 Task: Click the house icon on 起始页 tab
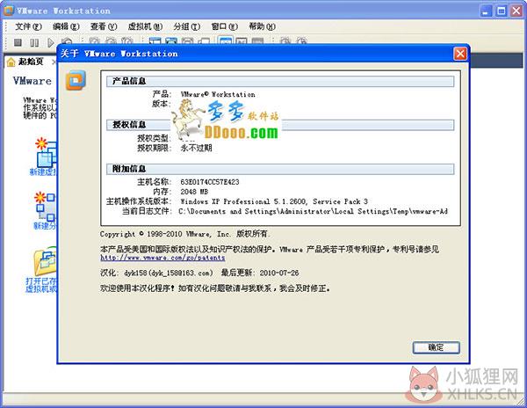[11, 62]
